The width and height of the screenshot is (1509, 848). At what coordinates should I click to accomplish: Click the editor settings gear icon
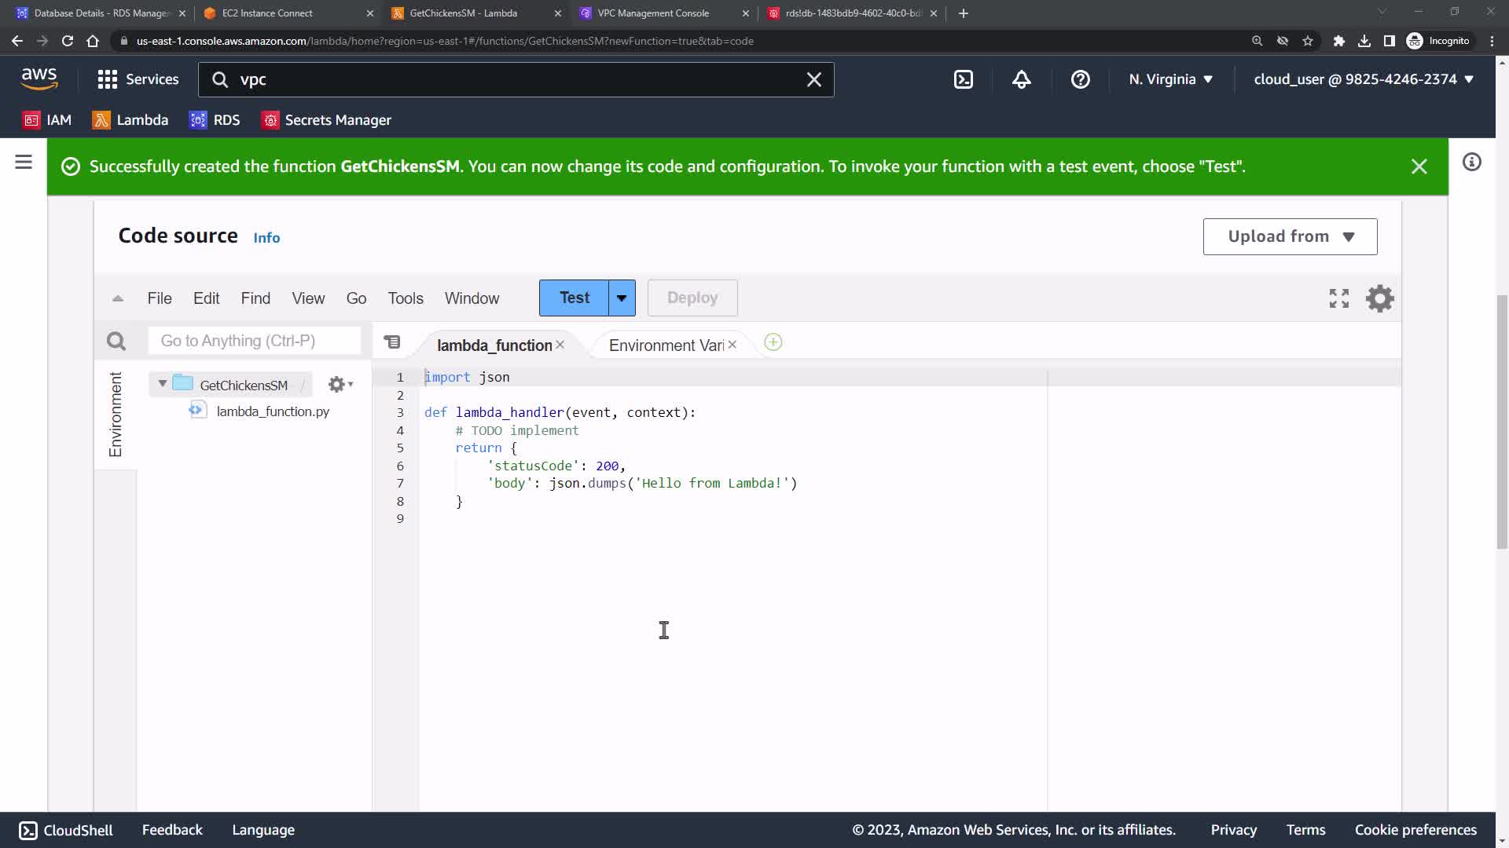point(1379,298)
